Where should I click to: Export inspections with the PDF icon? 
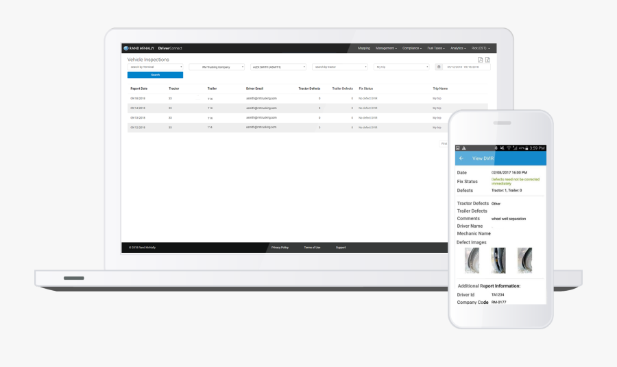pos(481,60)
